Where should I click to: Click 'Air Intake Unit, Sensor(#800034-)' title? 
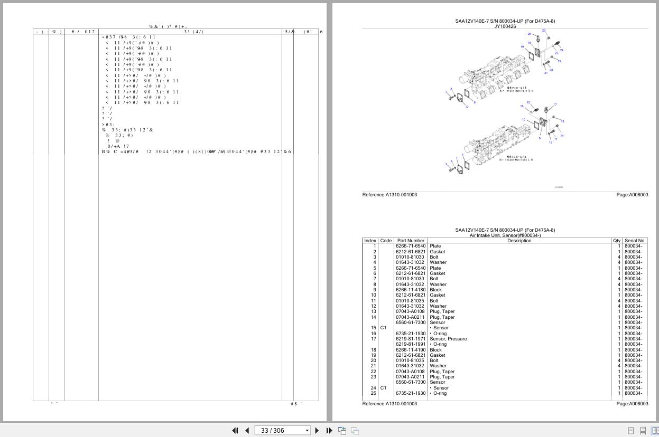coord(505,235)
